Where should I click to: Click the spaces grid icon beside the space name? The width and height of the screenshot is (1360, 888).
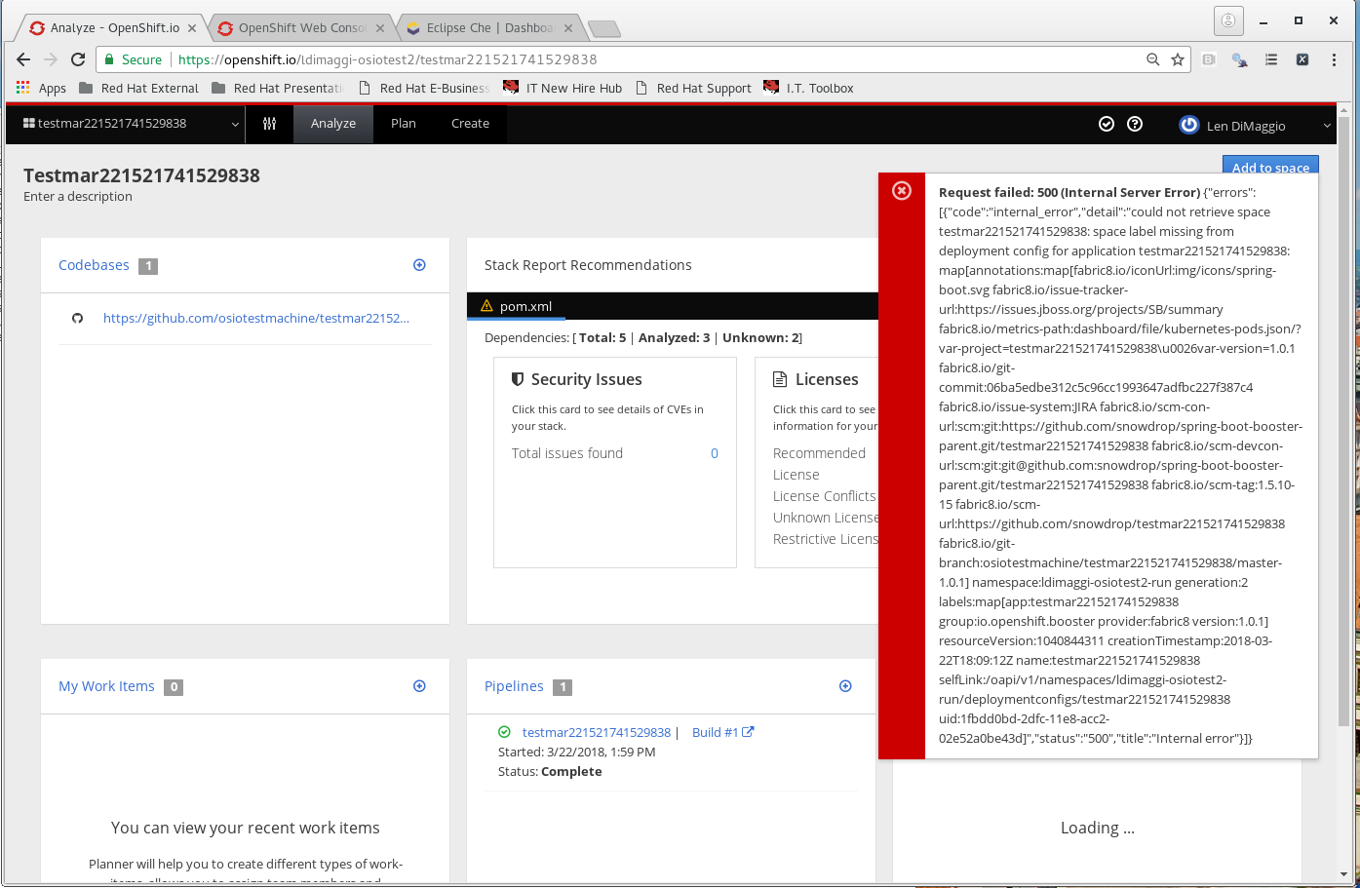[x=29, y=124]
